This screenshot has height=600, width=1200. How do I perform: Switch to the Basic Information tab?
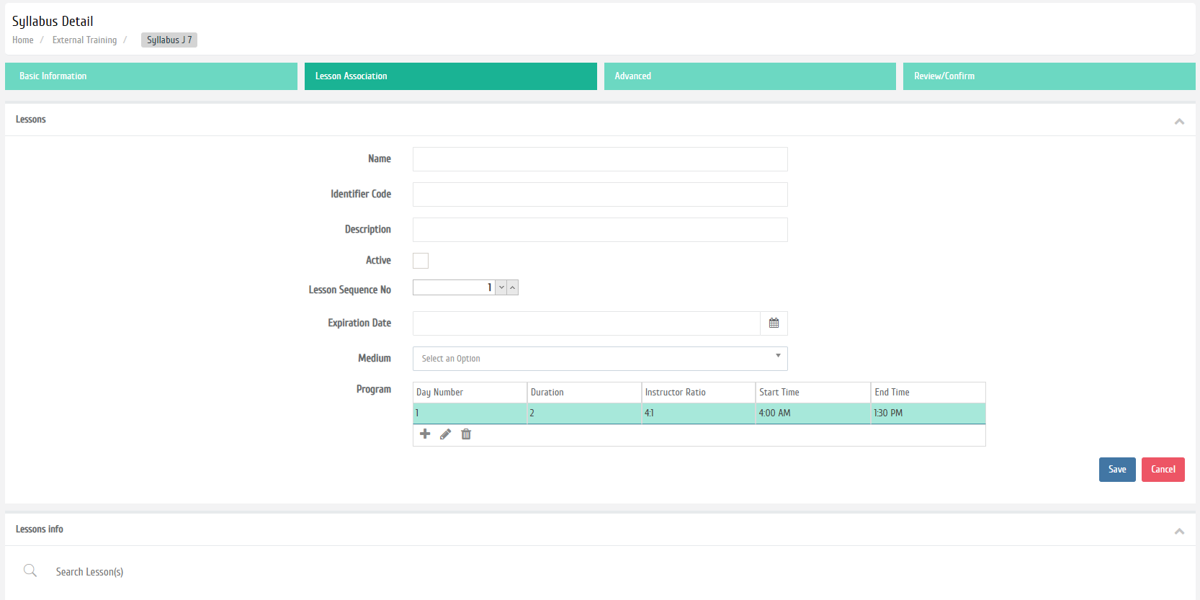pos(151,76)
